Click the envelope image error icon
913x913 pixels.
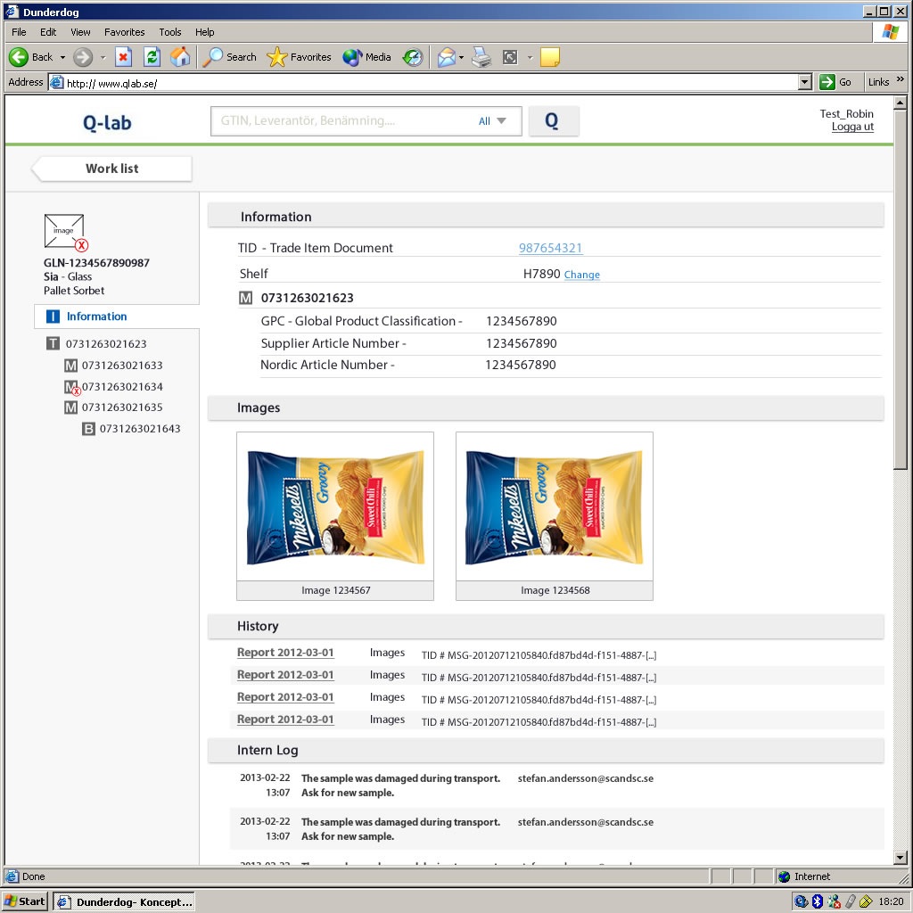point(65,232)
